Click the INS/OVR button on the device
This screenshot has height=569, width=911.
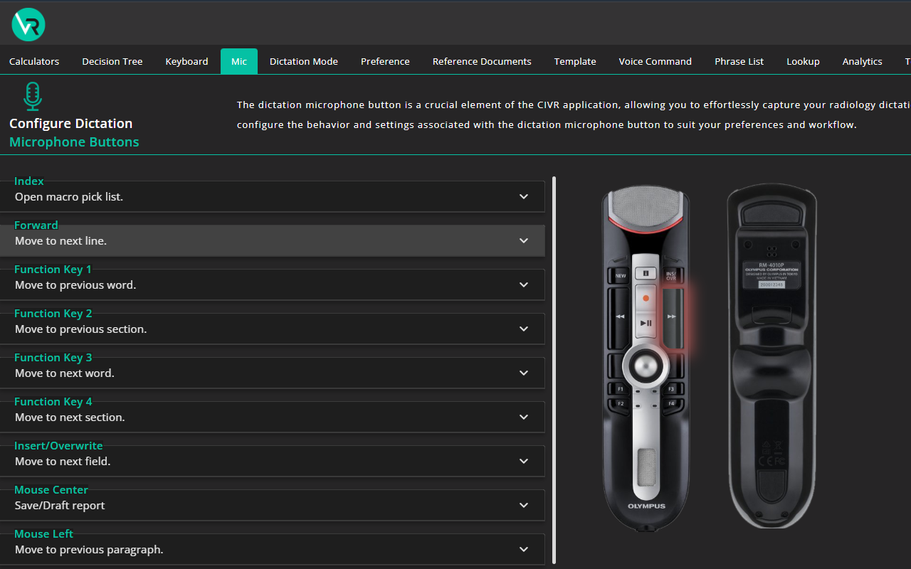coord(670,274)
